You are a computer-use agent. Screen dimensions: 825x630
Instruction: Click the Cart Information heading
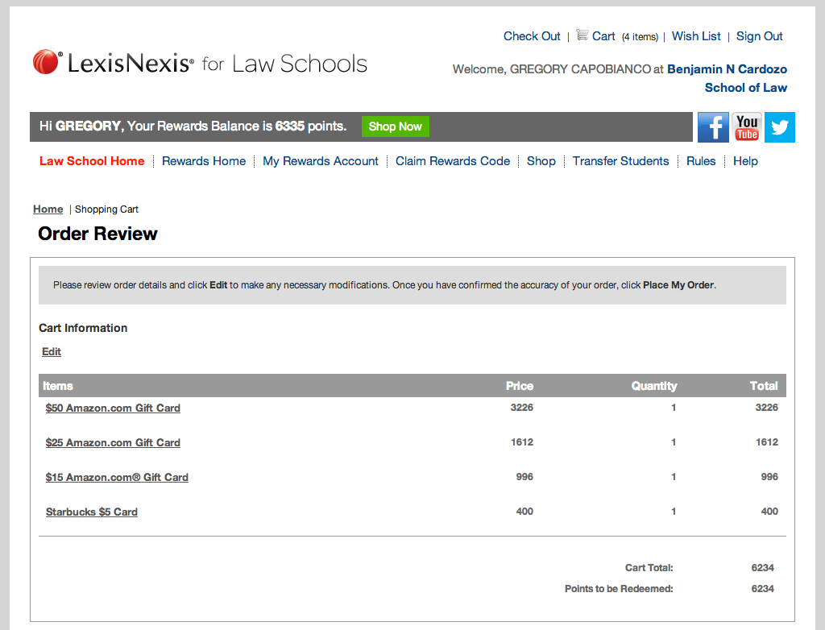pyautogui.click(x=83, y=328)
